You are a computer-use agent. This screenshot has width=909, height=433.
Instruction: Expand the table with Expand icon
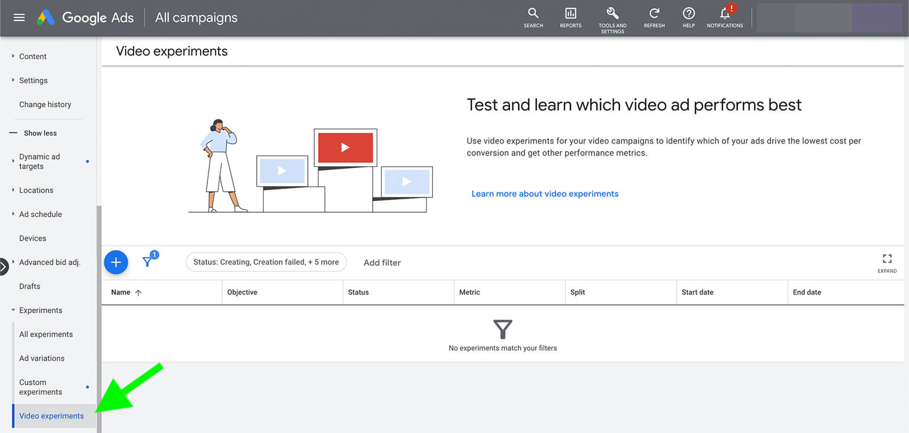pos(887,263)
